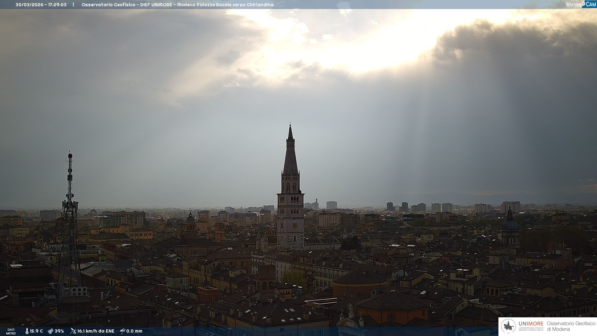Click the rainfall umbrella icon

click(123, 331)
